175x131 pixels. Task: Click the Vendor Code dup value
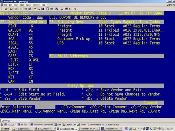[40, 18]
